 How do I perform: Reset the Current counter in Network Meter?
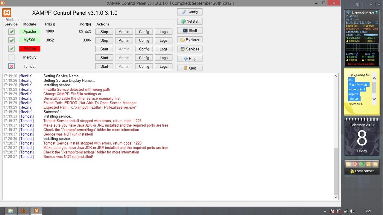pyautogui.click(x=357, y=54)
